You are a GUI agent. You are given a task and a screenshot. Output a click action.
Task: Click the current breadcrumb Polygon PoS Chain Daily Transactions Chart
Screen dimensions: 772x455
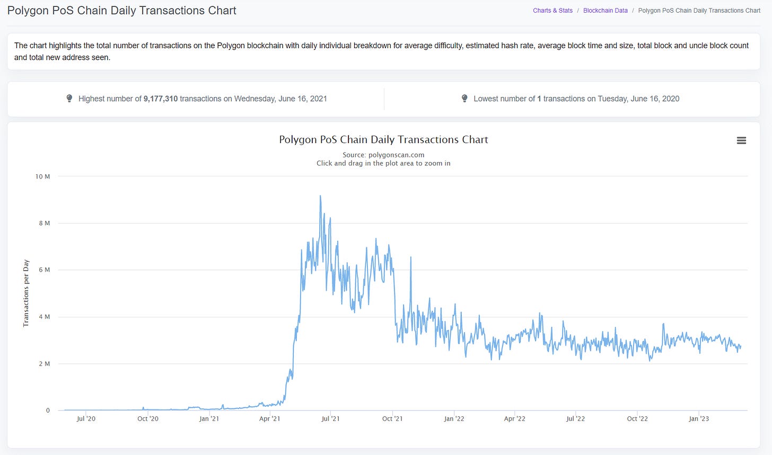699,11
